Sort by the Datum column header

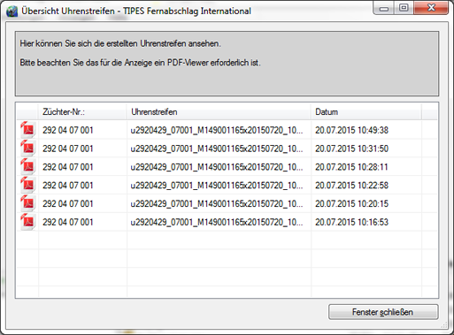(366, 112)
